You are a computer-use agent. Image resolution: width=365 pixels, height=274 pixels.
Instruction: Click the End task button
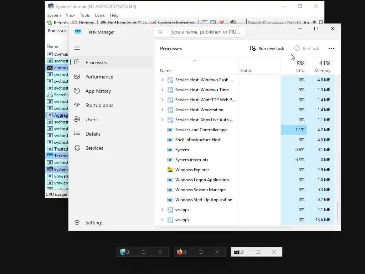coord(307,48)
